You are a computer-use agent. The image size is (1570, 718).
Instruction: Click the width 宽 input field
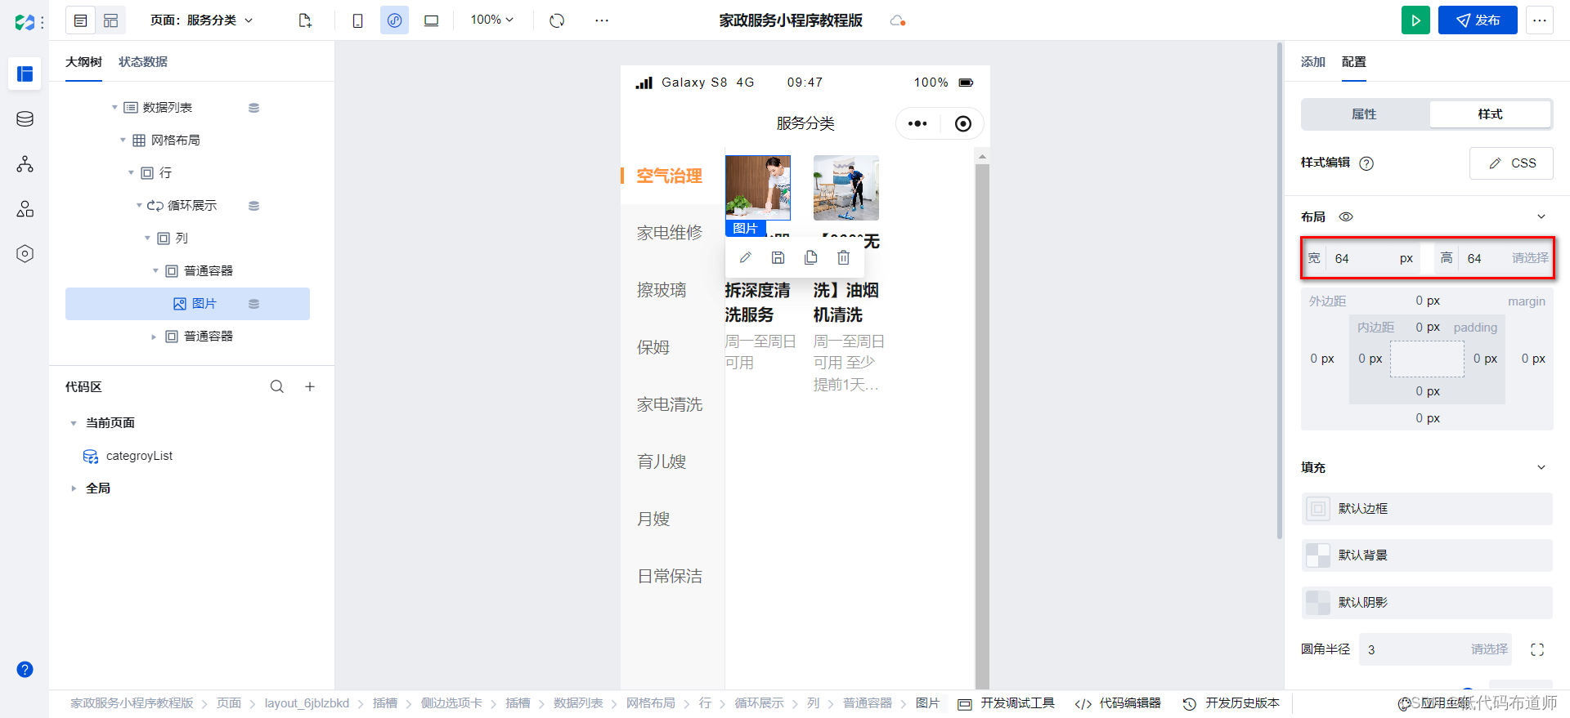[x=1361, y=258]
